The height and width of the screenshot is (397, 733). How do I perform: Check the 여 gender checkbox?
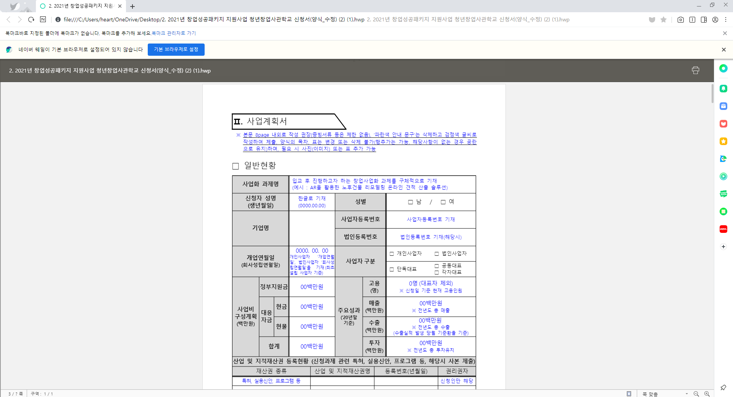(443, 202)
